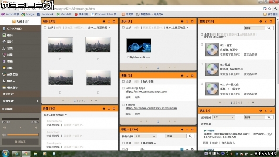Screen dimensions: 279x157
Task: Click search magnifier in 音樂 panel
Action: [269, 28]
